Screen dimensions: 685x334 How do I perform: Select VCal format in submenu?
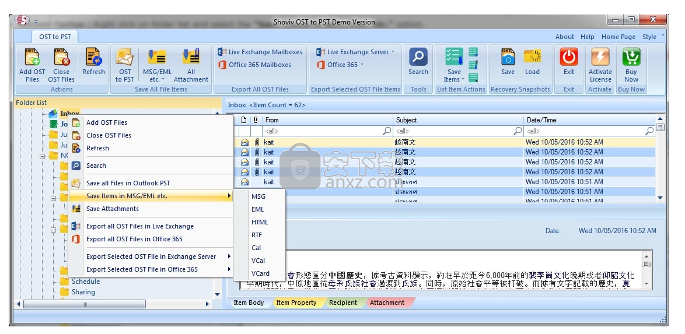(260, 261)
